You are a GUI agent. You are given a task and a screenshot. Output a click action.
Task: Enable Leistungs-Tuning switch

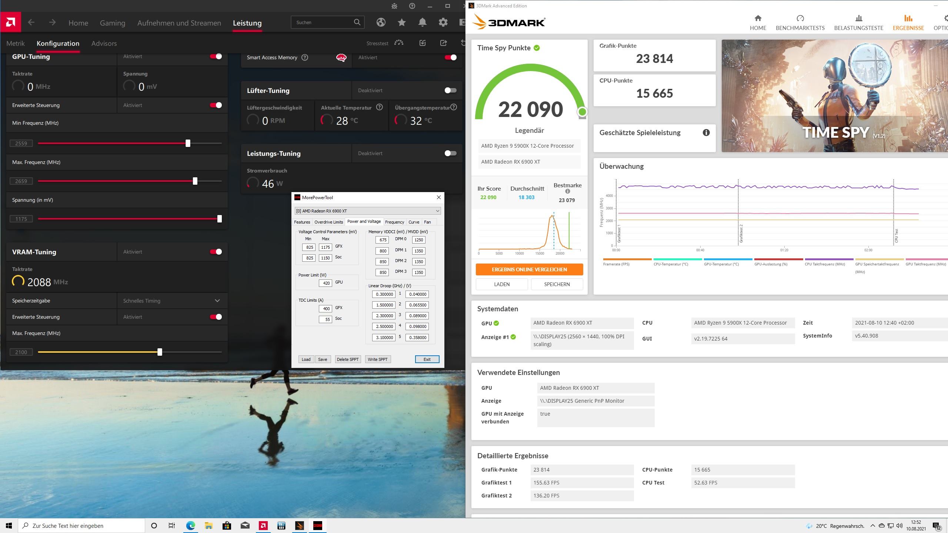click(x=450, y=153)
